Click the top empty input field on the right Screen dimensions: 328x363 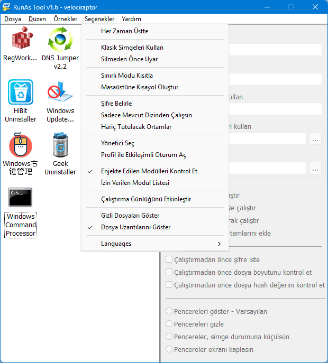275,50
